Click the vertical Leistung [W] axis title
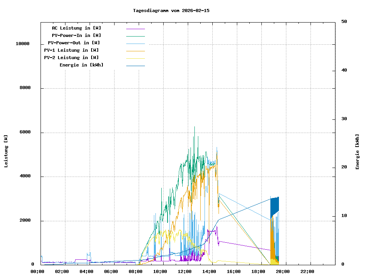This screenshot has height=280, width=374. pos(6,151)
